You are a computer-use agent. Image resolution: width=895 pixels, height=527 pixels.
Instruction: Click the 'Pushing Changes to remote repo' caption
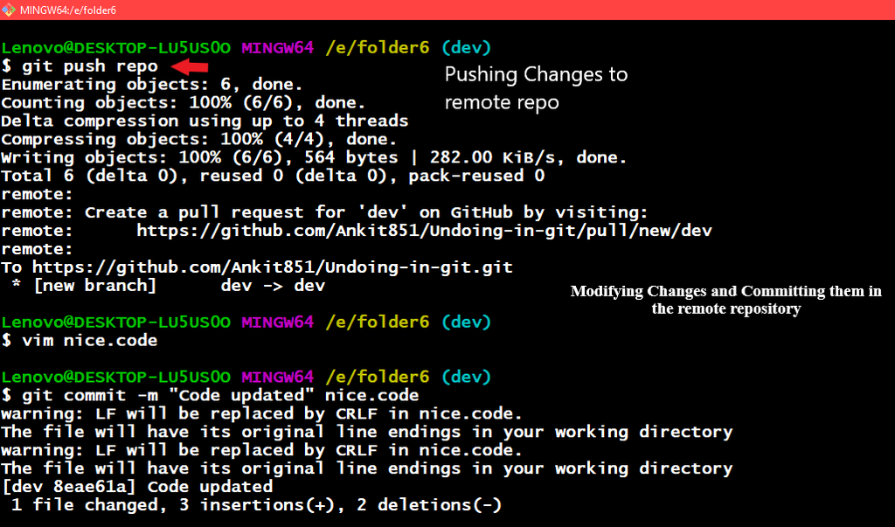click(x=536, y=88)
